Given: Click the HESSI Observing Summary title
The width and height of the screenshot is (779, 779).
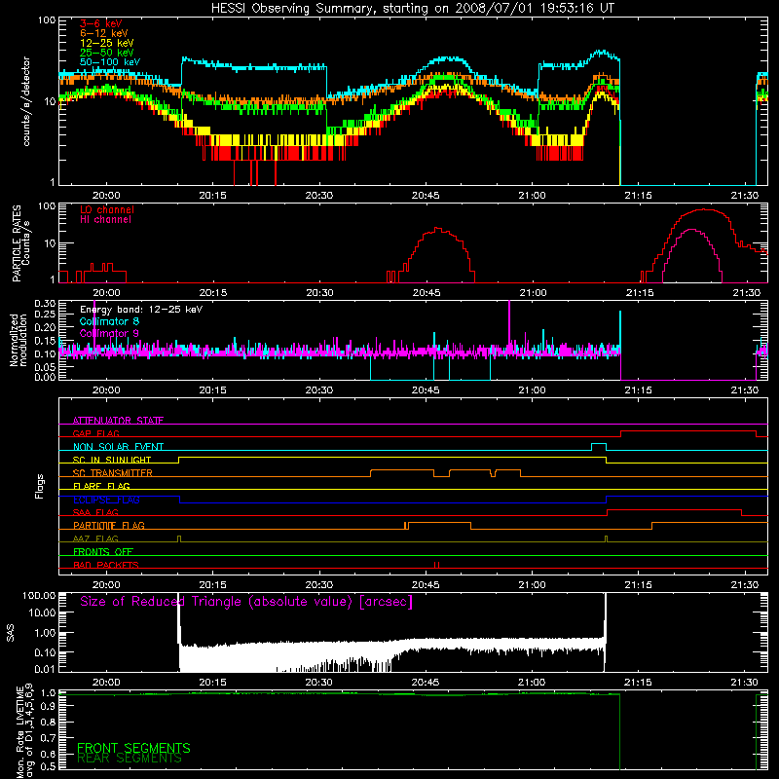Looking at the screenshot, I should (x=412, y=9).
